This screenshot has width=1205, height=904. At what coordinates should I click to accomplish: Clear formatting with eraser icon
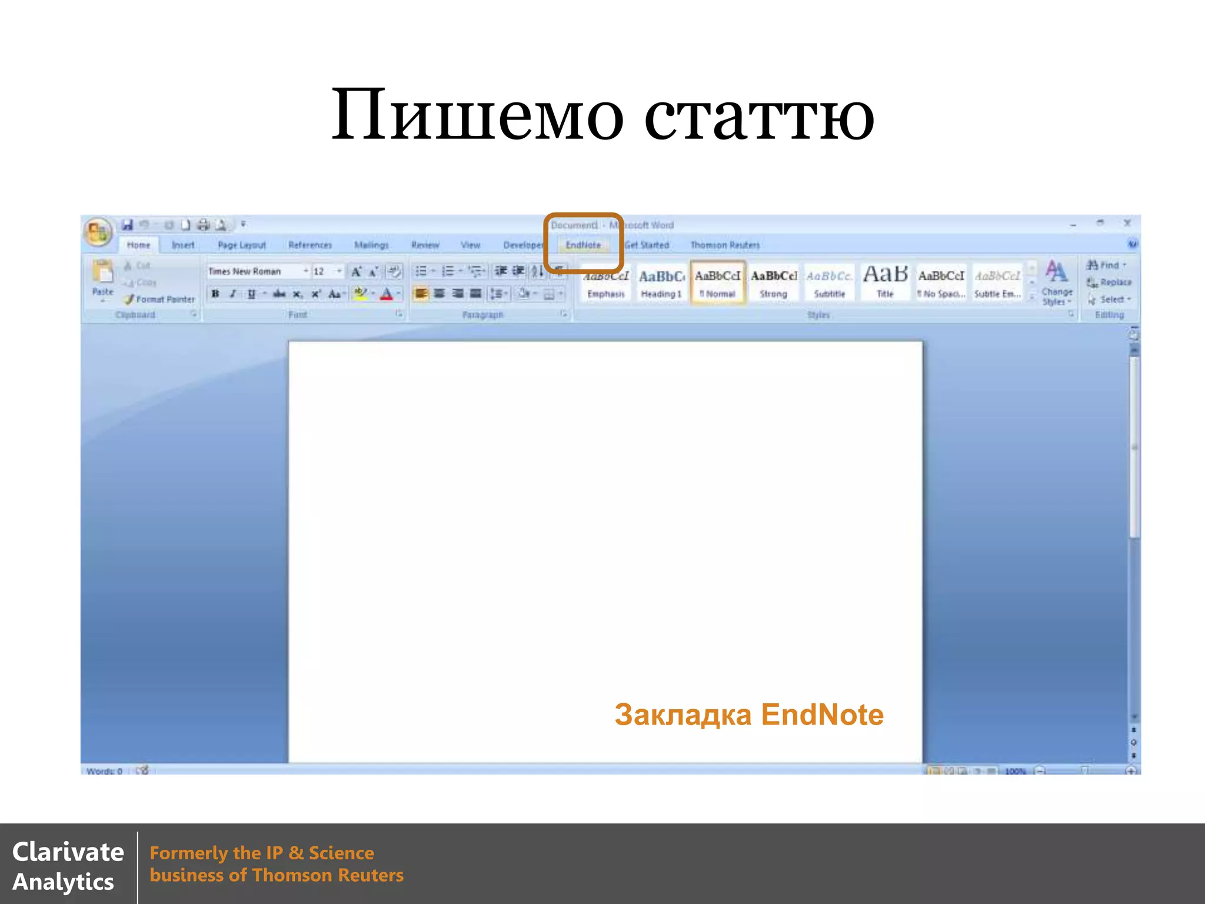click(394, 271)
